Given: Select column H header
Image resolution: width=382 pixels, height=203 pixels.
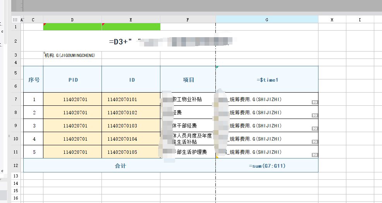Looking at the screenshot, I should click(332, 20).
